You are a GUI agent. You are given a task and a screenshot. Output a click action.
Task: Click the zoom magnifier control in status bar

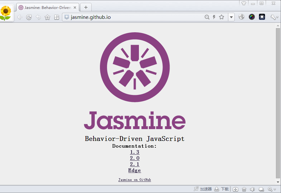click(270, 189)
